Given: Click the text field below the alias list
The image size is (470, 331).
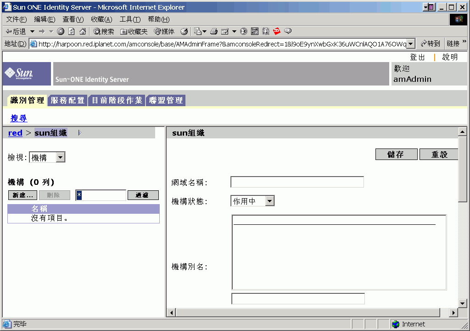Looking at the screenshot, I should click(x=298, y=298).
